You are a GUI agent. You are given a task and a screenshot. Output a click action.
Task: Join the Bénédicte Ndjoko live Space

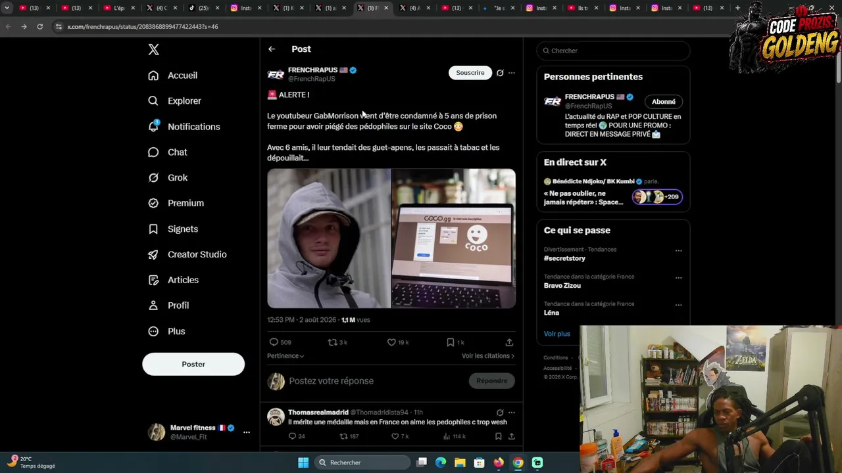coord(613,192)
